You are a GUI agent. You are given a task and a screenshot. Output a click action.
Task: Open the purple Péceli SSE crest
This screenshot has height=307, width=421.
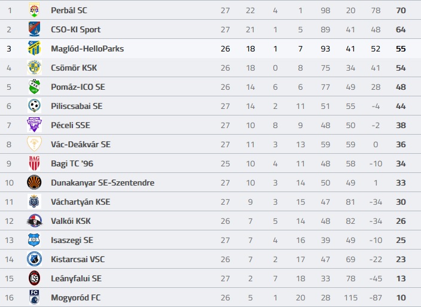tap(34, 125)
